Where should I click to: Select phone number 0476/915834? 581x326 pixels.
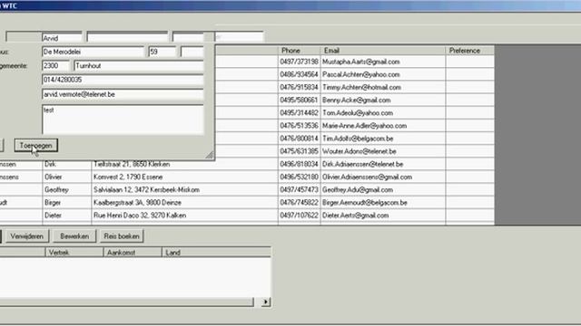point(299,88)
